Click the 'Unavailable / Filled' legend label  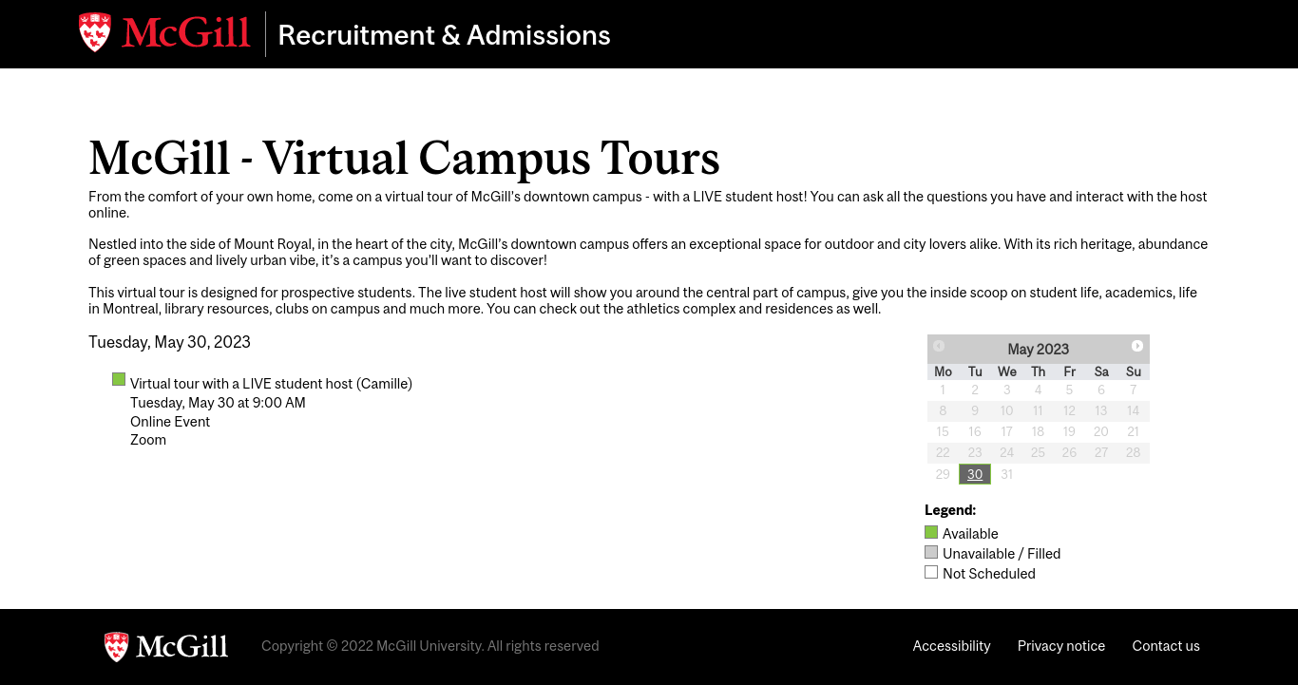click(x=1002, y=554)
